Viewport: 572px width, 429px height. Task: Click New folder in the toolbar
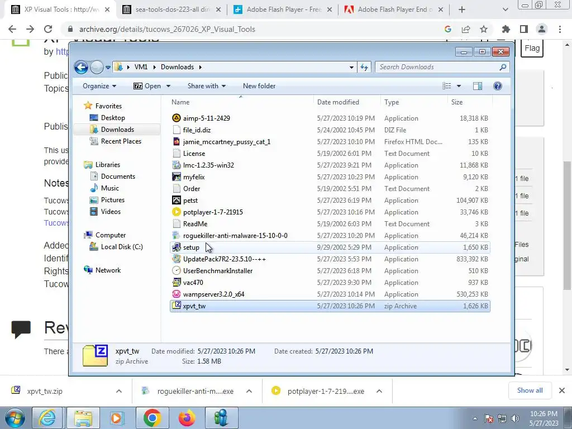(x=259, y=86)
